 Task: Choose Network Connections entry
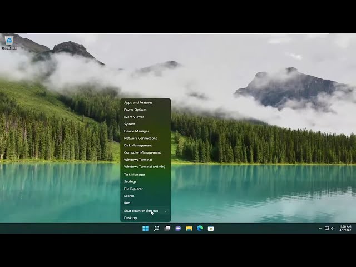(145, 139)
